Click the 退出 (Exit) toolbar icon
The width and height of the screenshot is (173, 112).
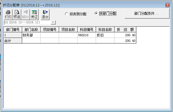click(x=45, y=14)
